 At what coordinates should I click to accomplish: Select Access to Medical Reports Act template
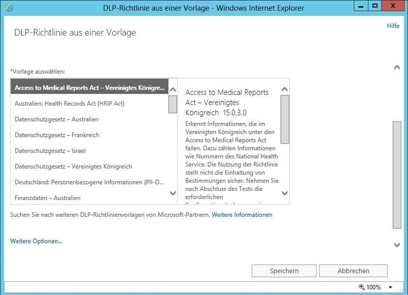90,87
